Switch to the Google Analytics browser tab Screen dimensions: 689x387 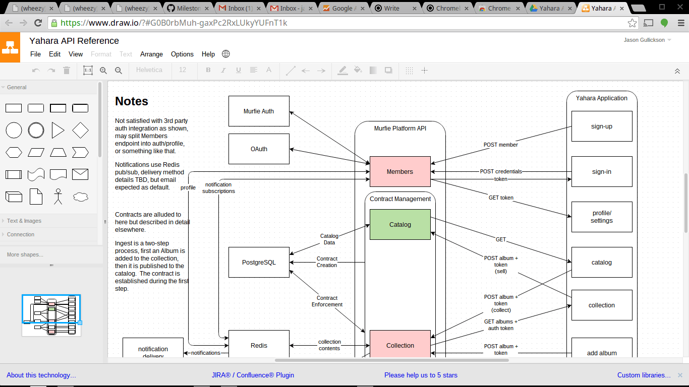coord(343,8)
